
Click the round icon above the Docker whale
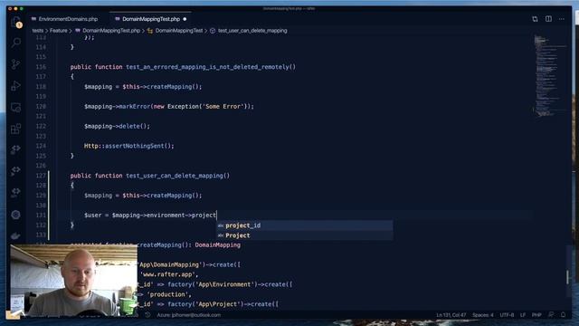pos(15,215)
